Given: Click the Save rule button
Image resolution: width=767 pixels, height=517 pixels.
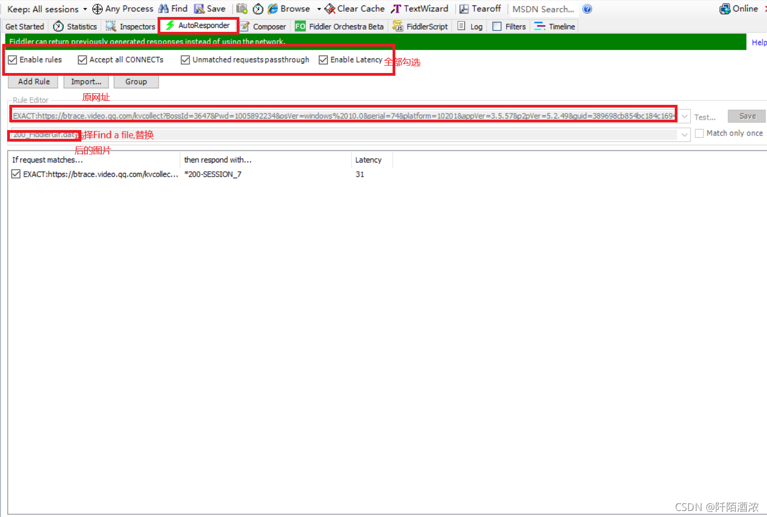Looking at the screenshot, I should [747, 116].
